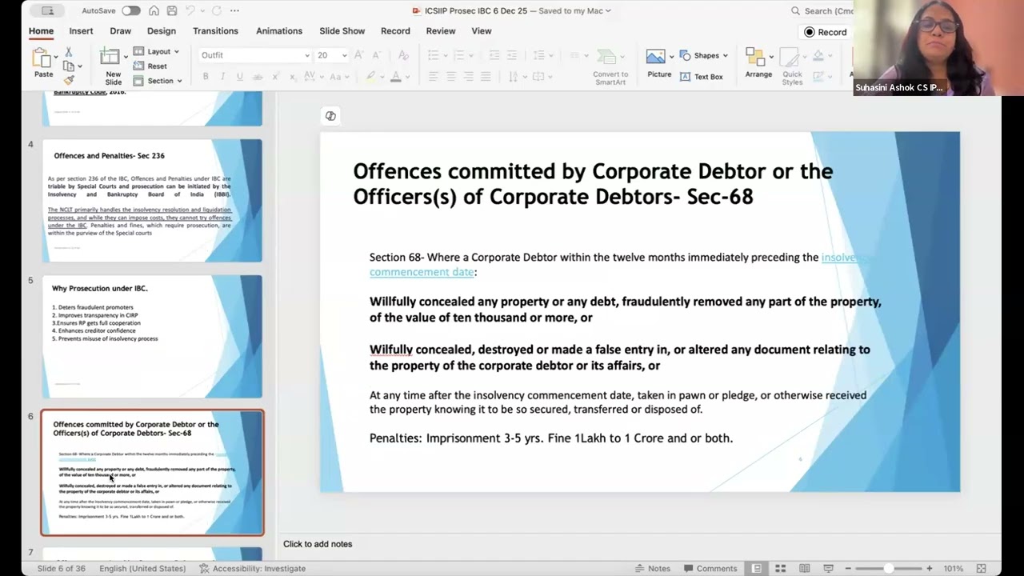Viewport: 1024px width, 576px height.
Task: Toggle Underline formatting
Action: (x=238, y=77)
